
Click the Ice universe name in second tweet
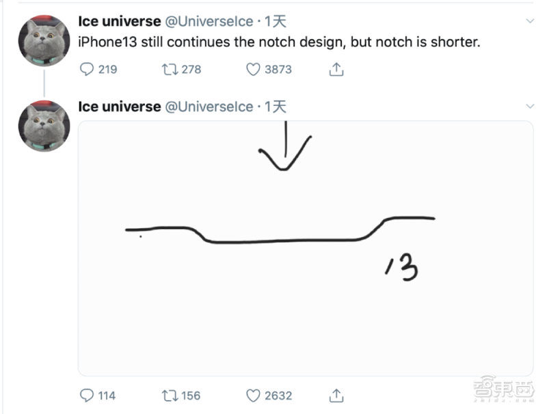120,107
